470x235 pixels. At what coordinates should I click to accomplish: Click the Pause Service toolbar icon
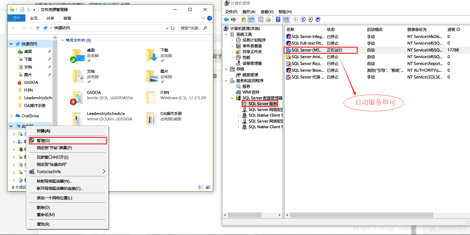pyautogui.click(x=303, y=20)
